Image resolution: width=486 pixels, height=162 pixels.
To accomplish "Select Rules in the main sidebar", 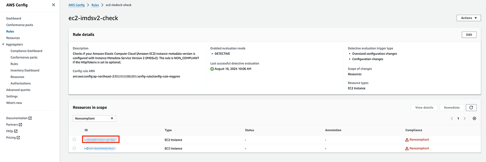I will [x=10, y=31].
